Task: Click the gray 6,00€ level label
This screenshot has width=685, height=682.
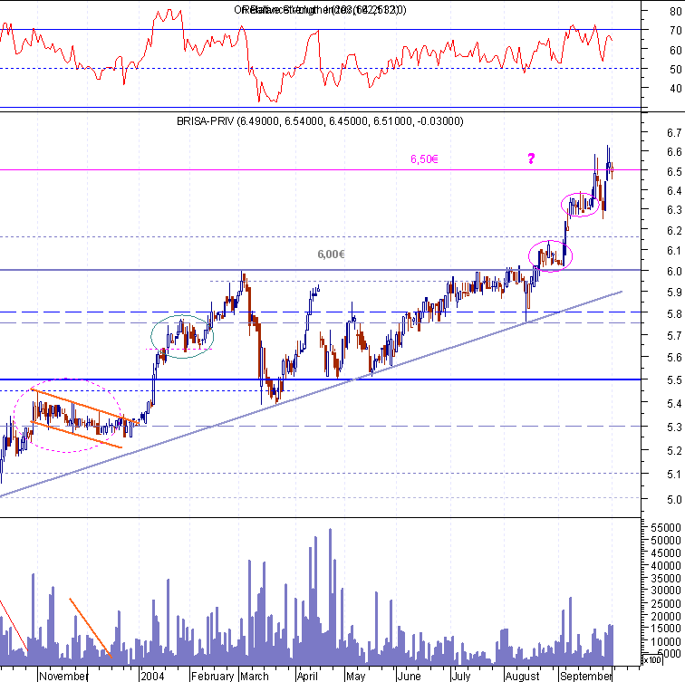Action: [x=331, y=255]
